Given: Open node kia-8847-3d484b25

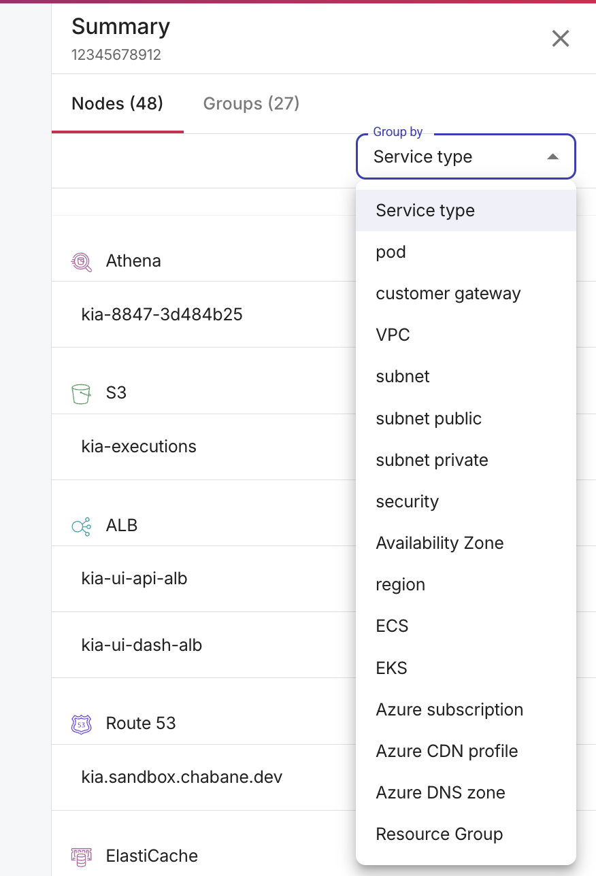Looking at the screenshot, I should (x=162, y=314).
